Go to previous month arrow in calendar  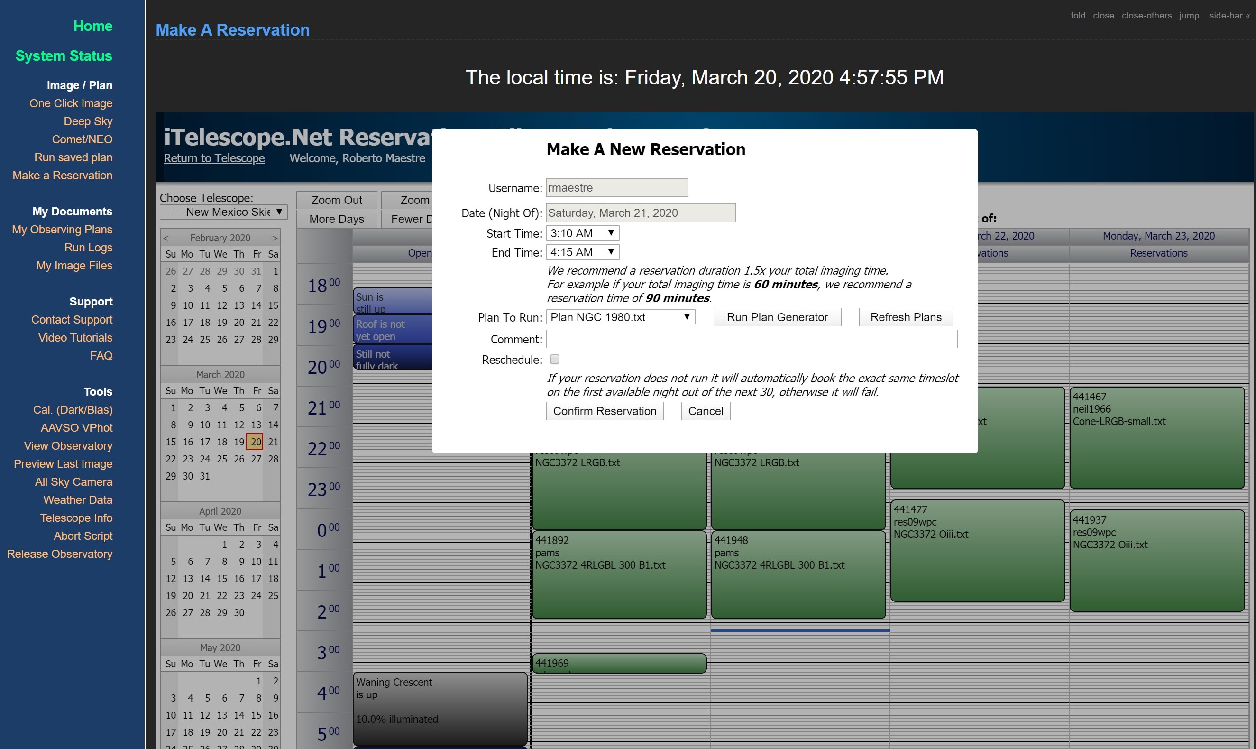point(166,238)
